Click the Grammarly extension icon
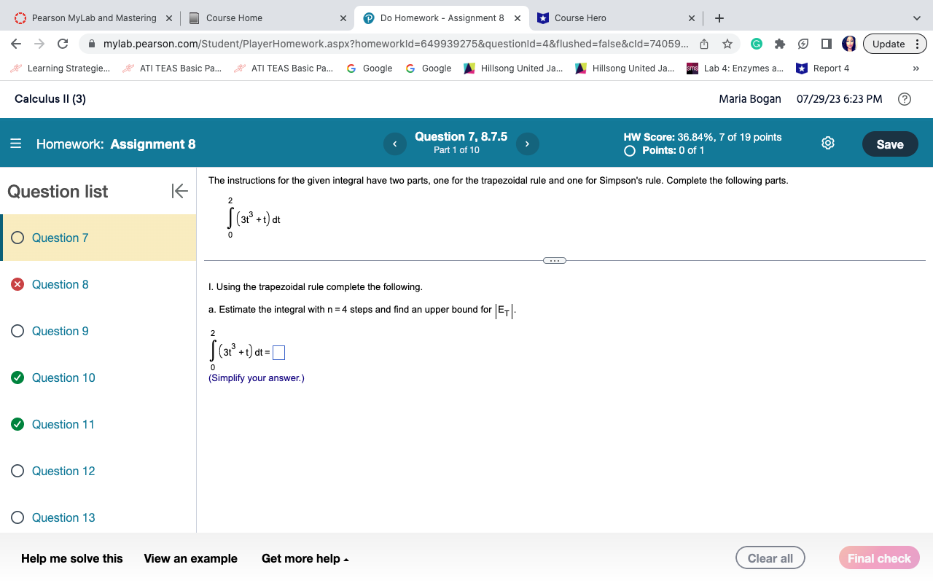The height and width of the screenshot is (583, 933). pos(756,44)
